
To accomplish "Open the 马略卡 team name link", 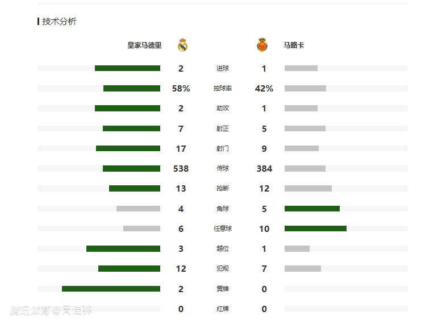I will point(294,45).
